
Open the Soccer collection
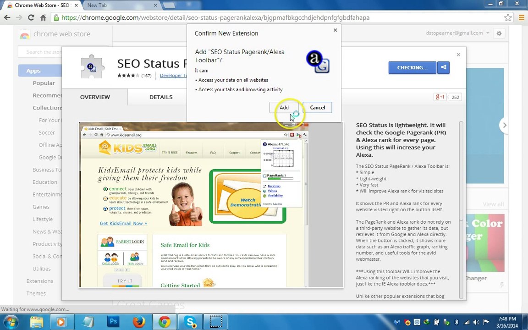(47, 132)
